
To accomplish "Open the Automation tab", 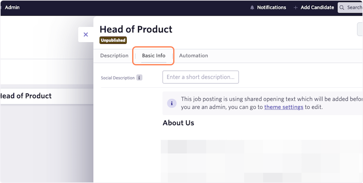I will [x=194, y=56].
